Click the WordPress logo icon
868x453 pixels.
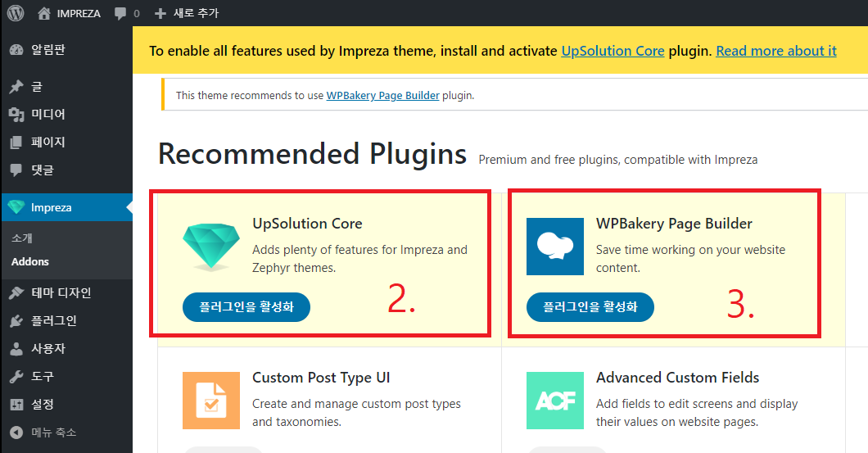coord(16,13)
